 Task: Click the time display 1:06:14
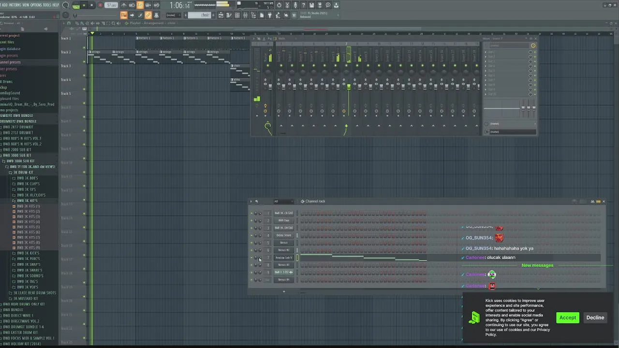click(179, 5)
